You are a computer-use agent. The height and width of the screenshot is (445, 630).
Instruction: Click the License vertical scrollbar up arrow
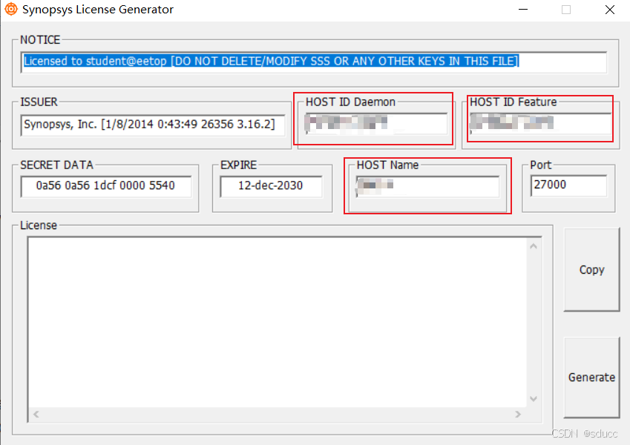(x=534, y=246)
